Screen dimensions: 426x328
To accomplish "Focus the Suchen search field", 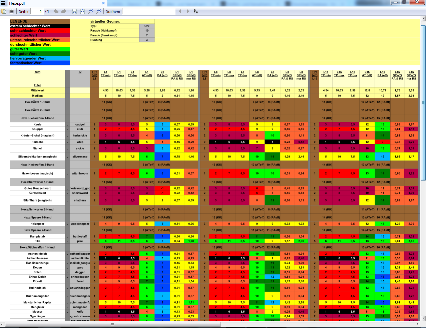I will click(149, 11).
